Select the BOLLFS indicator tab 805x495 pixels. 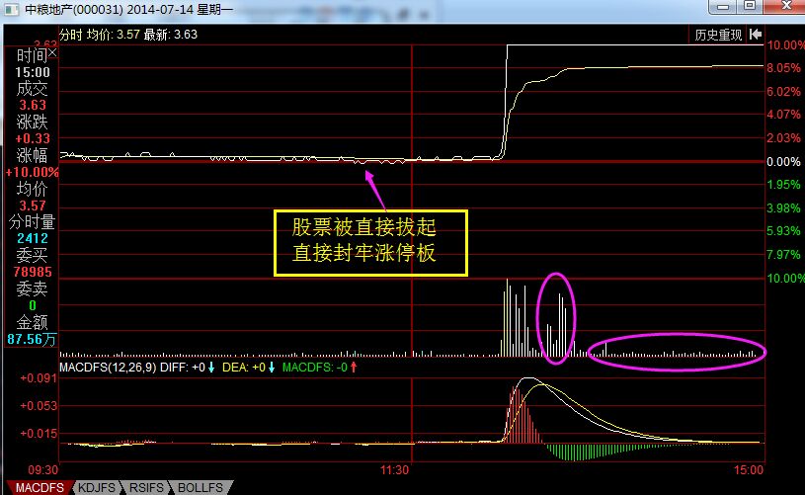201,487
